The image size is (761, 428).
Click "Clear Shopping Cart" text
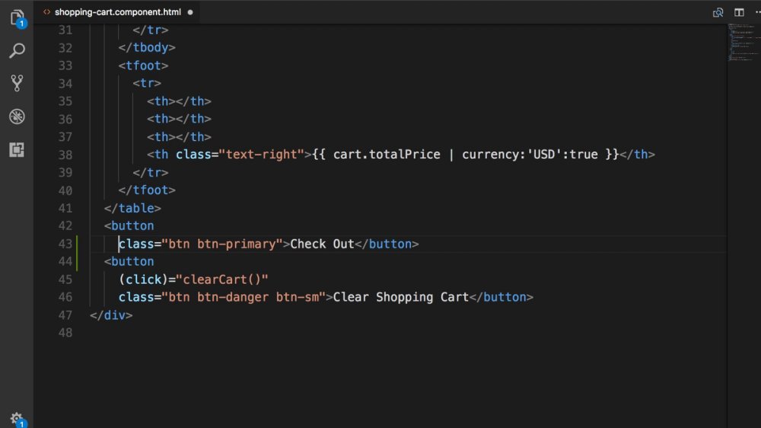click(x=401, y=297)
